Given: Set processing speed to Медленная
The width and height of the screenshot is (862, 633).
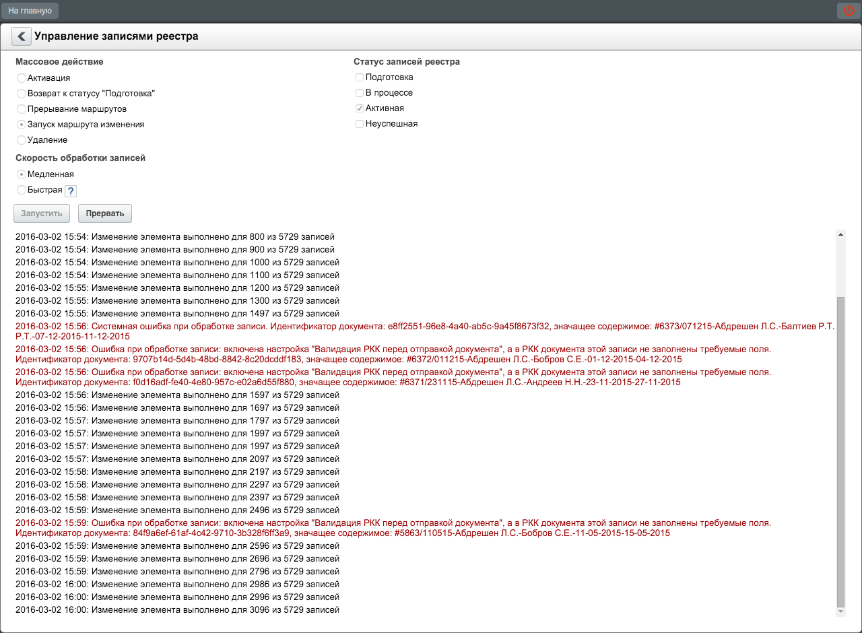Looking at the screenshot, I should [22, 174].
